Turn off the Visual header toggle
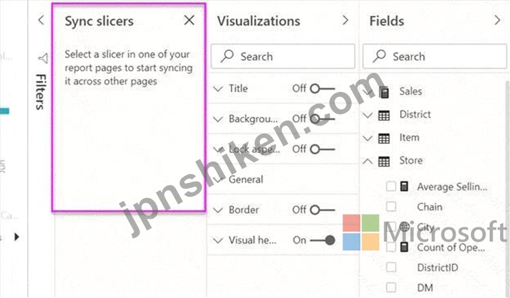Screen dimensions: 510x298 click(x=323, y=240)
